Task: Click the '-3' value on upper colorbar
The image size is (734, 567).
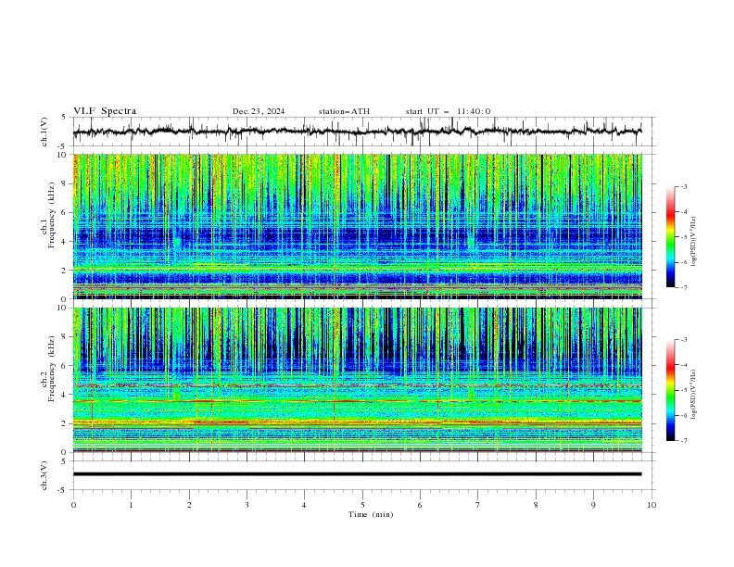Action: (683, 187)
